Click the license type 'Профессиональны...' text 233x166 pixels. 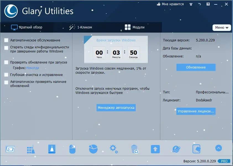(212, 92)
